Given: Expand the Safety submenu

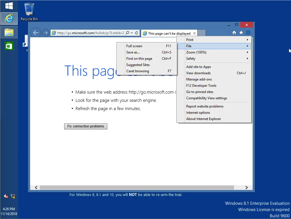Looking at the screenshot, I should [x=214, y=59].
